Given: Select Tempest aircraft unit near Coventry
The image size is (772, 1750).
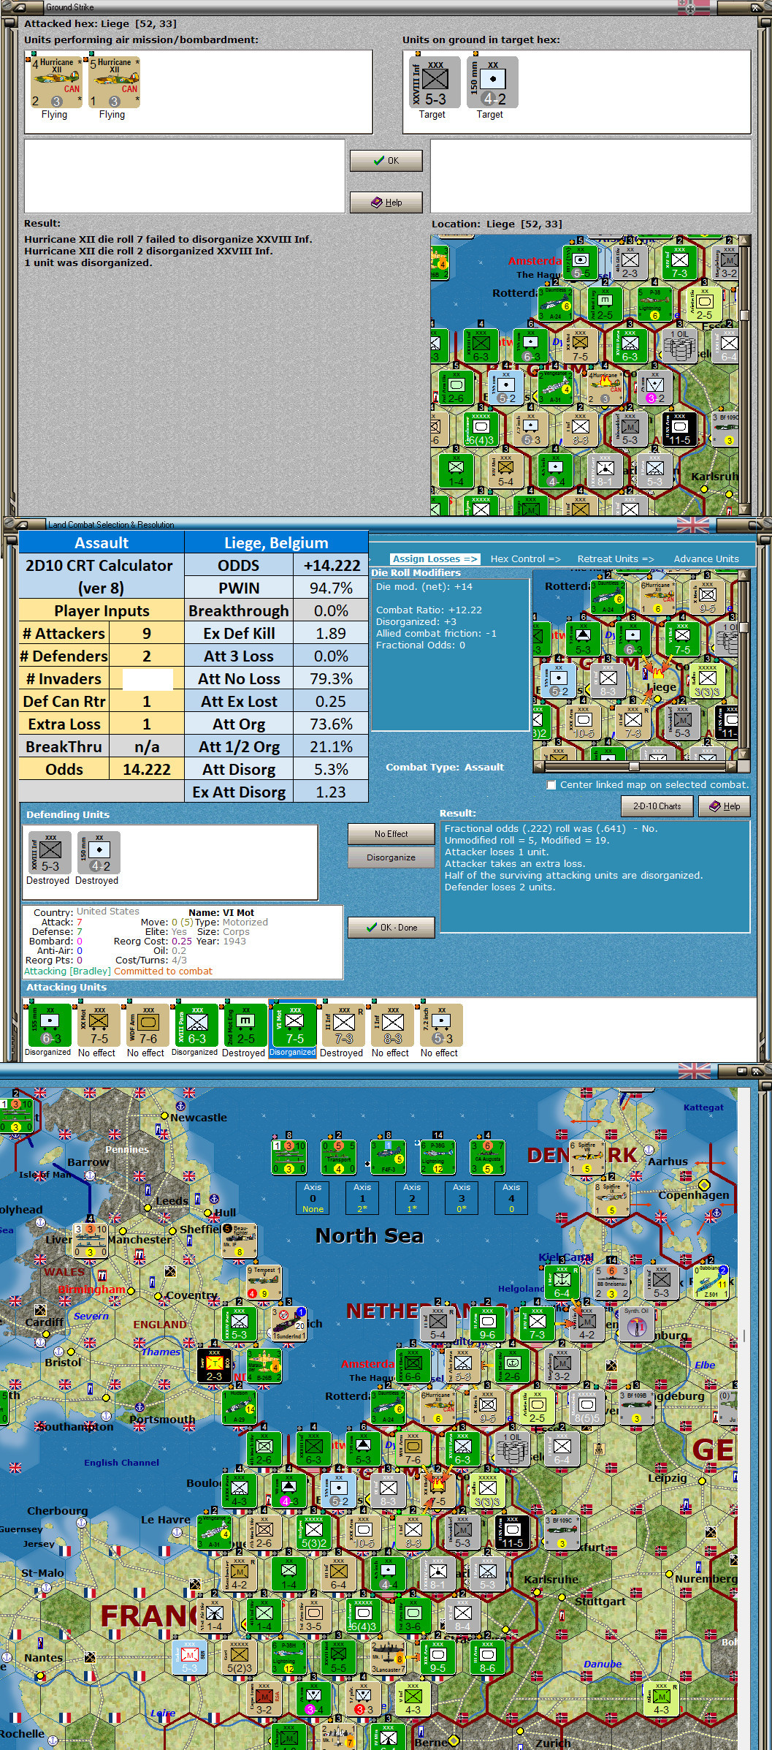Looking at the screenshot, I should click(264, 1283).
